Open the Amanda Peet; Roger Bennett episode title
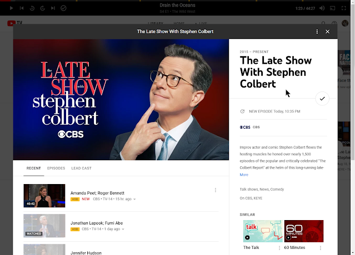 [97, 193]
